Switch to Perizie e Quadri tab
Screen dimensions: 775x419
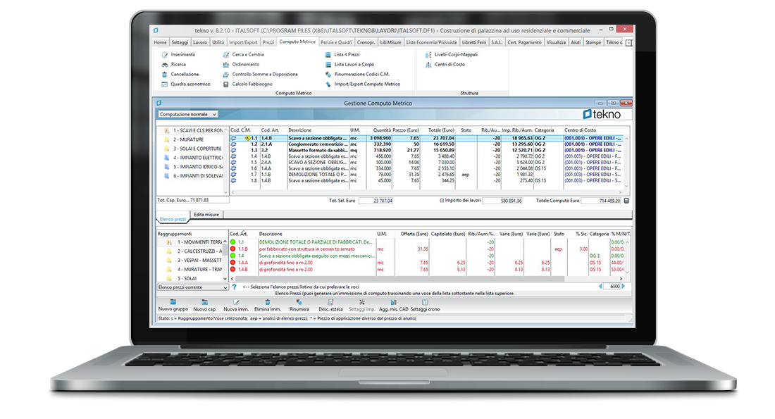336,42
